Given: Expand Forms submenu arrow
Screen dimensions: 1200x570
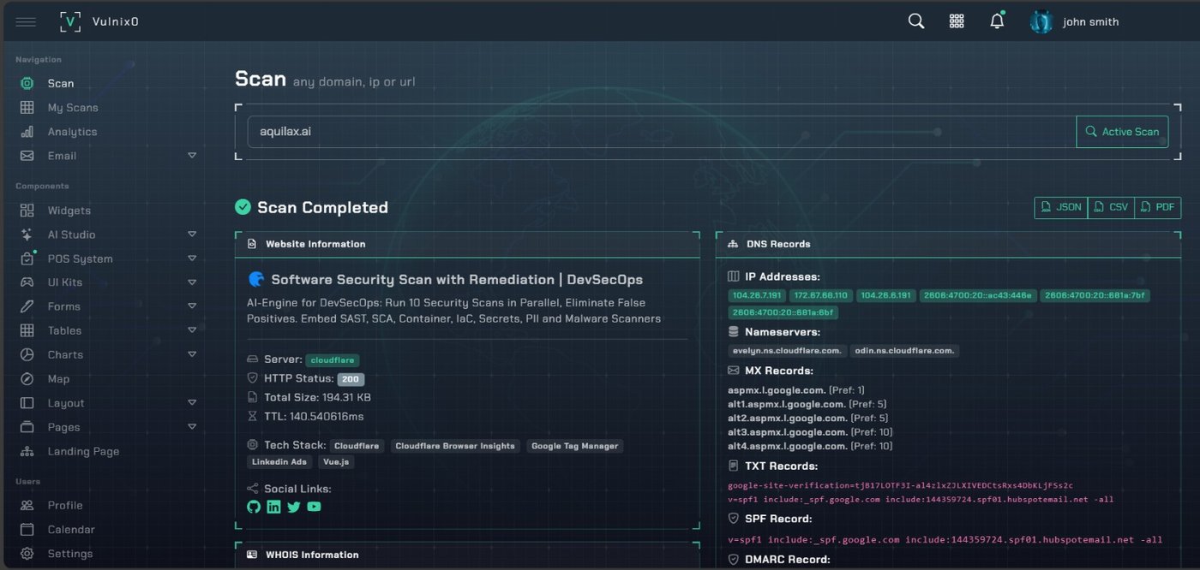Looking at the screenshot, I should click(192, 306).
